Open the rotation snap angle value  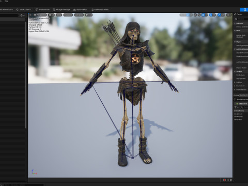(214, 15)
